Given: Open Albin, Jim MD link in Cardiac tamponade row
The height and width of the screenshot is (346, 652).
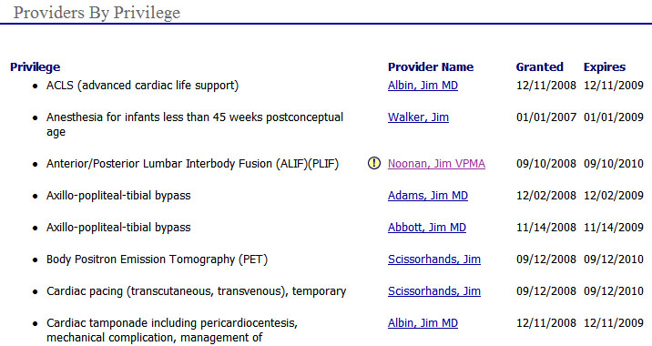Looking at the screenshot, I should point(423,323).
